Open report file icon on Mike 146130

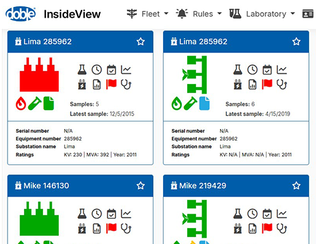click(x=97, y=229)
